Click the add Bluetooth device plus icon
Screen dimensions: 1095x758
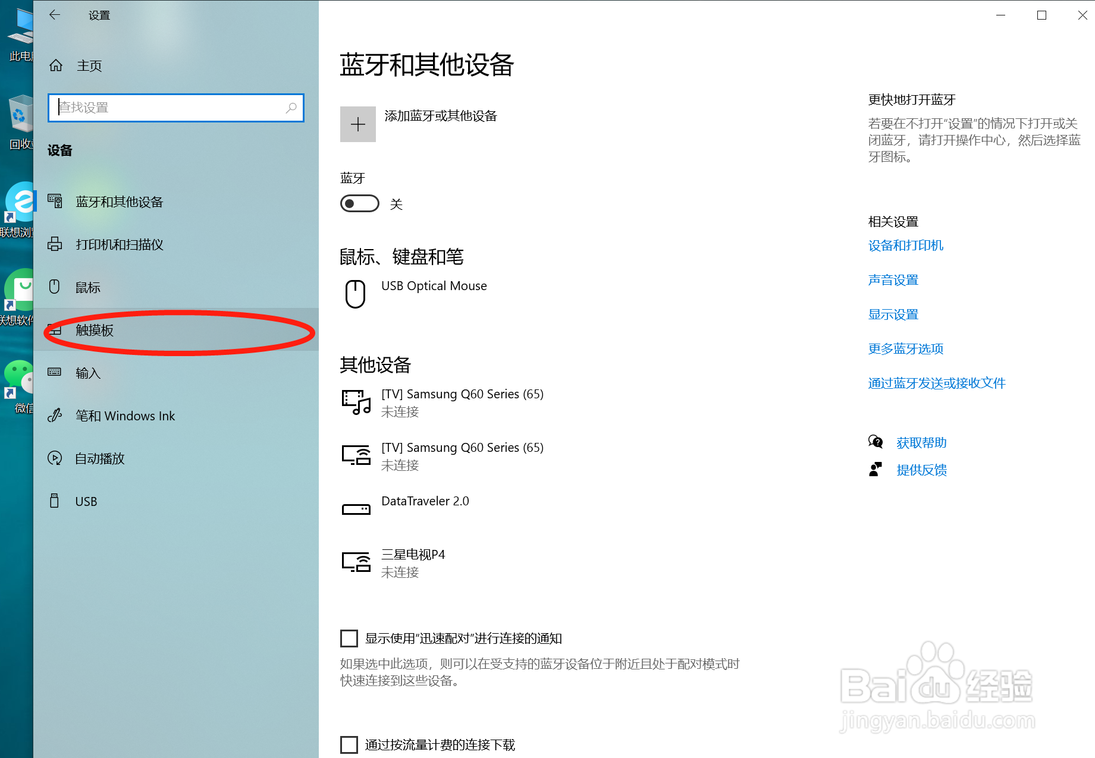pos(357,124)
